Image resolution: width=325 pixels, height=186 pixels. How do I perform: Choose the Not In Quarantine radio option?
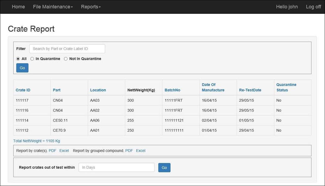(66, 59)
